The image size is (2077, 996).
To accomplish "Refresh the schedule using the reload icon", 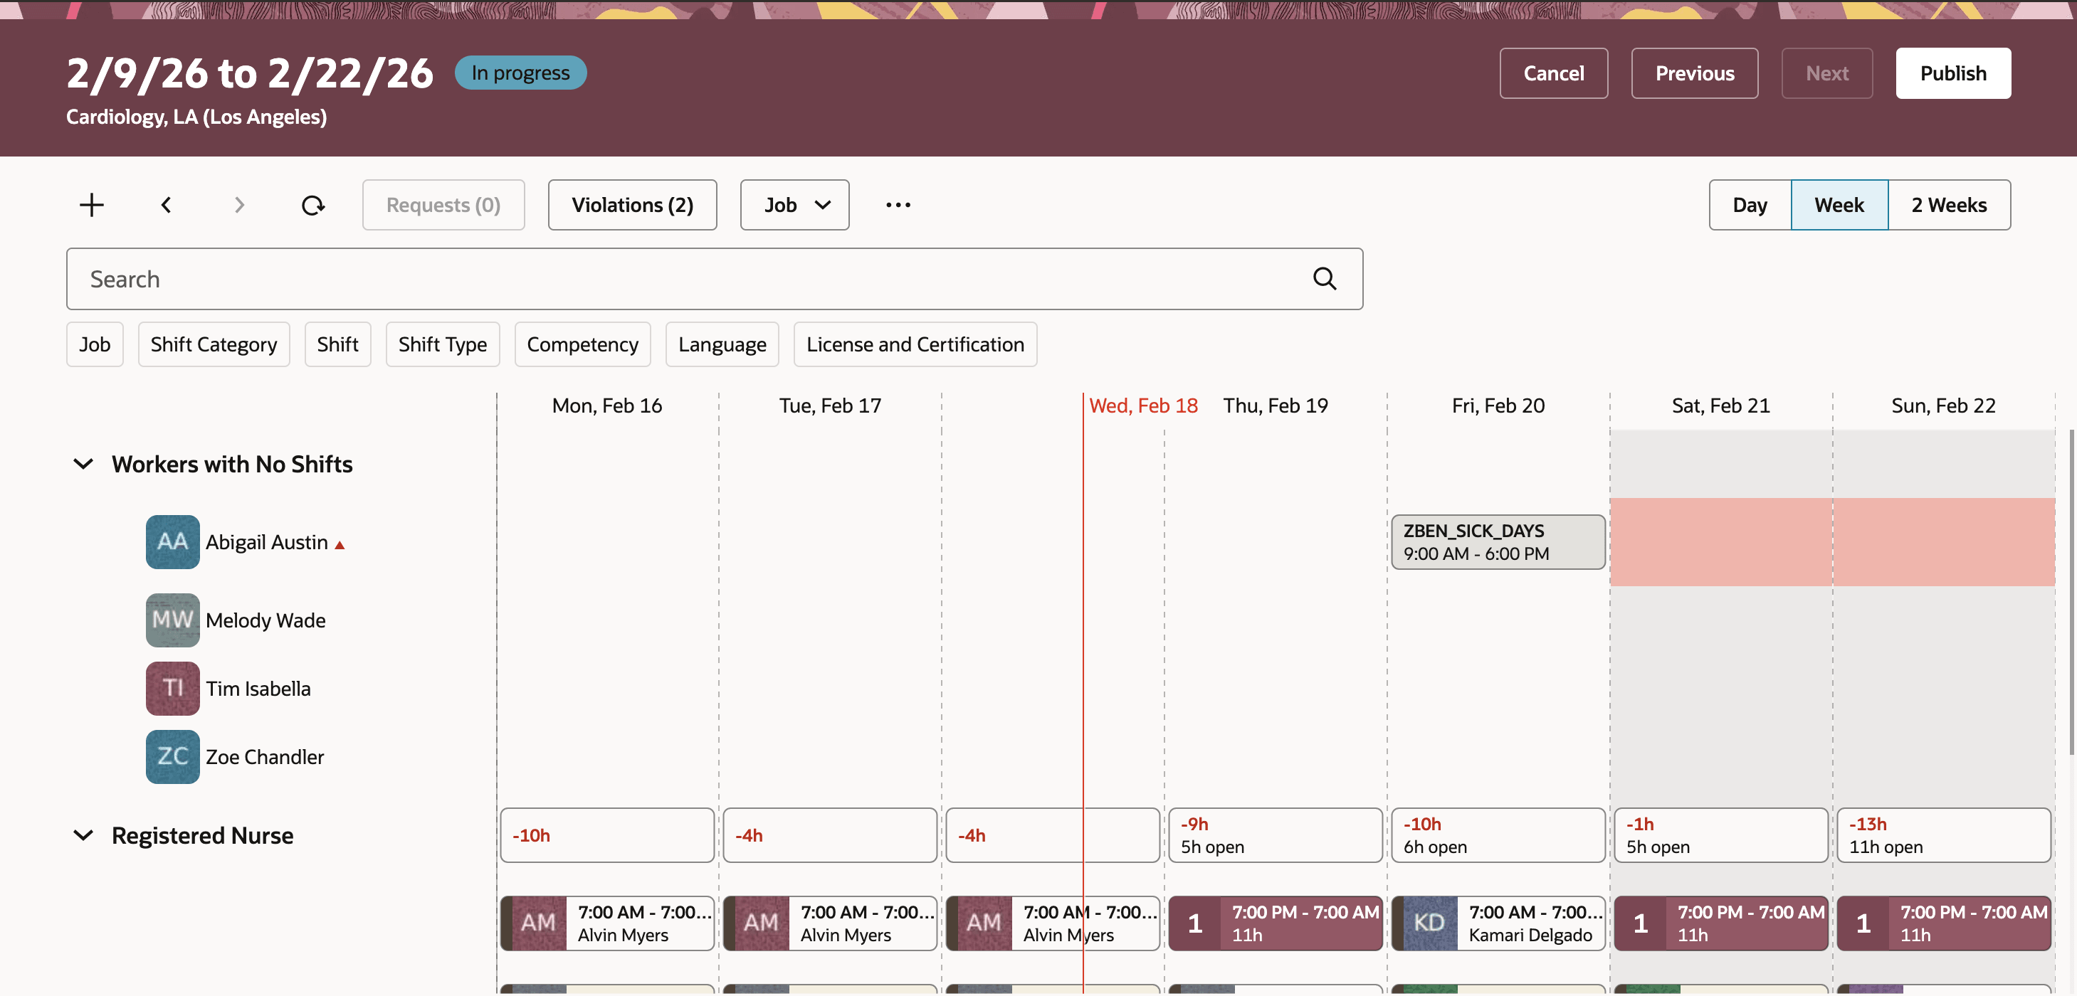I will click(x=314, y=205).
